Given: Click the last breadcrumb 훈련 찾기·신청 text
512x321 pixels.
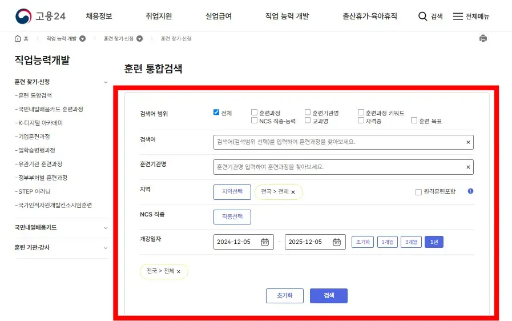Looking at the screenshot, I should [176, 39].
